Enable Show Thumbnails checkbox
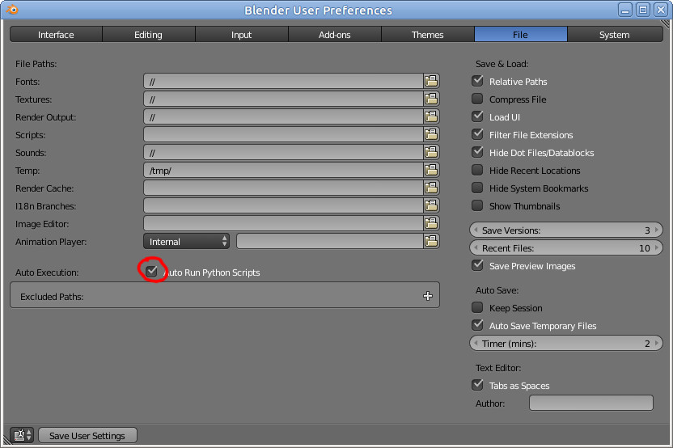The width and height of the screenshot is (673, 448). pyautogui.click(x=477, y=205)
